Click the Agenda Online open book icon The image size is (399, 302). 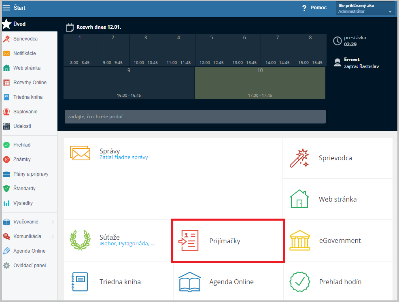190,282
